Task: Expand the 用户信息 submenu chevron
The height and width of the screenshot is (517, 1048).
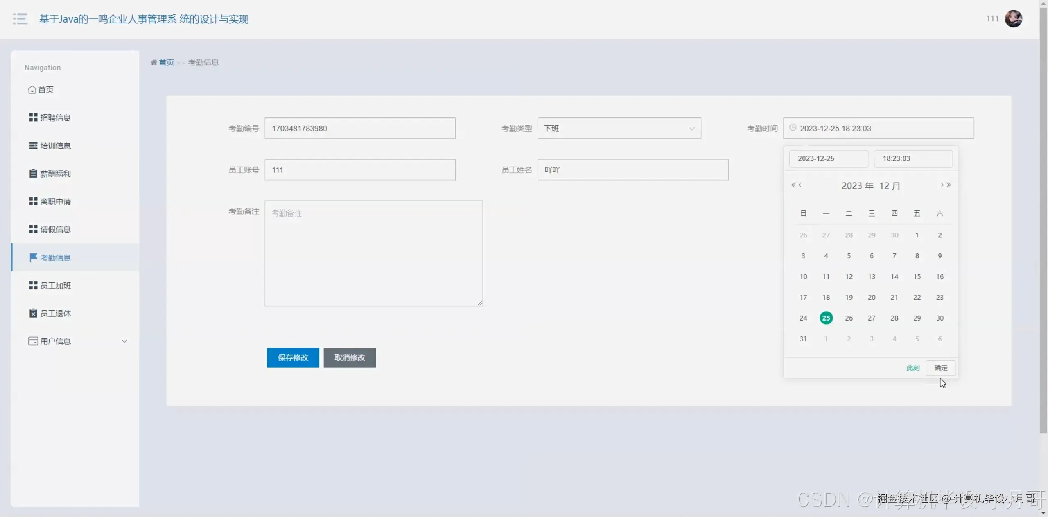Action: pyautogui.click(x=124, y=341)
